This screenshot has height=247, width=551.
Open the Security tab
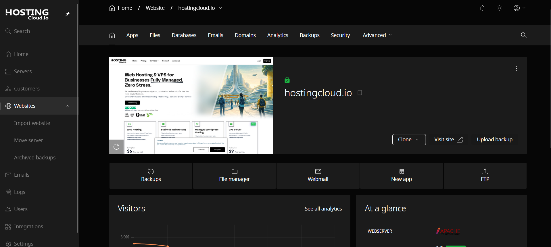(x=340, y=35)
